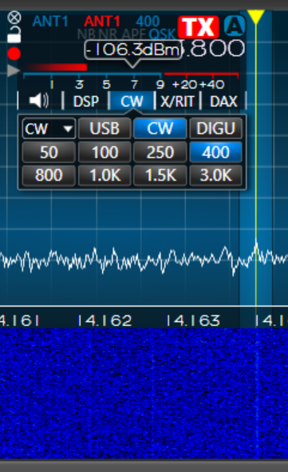The height and width of the screenshot is (472, 288).
Task: Set filter width to 3.0K
Action: click(215, 175)
